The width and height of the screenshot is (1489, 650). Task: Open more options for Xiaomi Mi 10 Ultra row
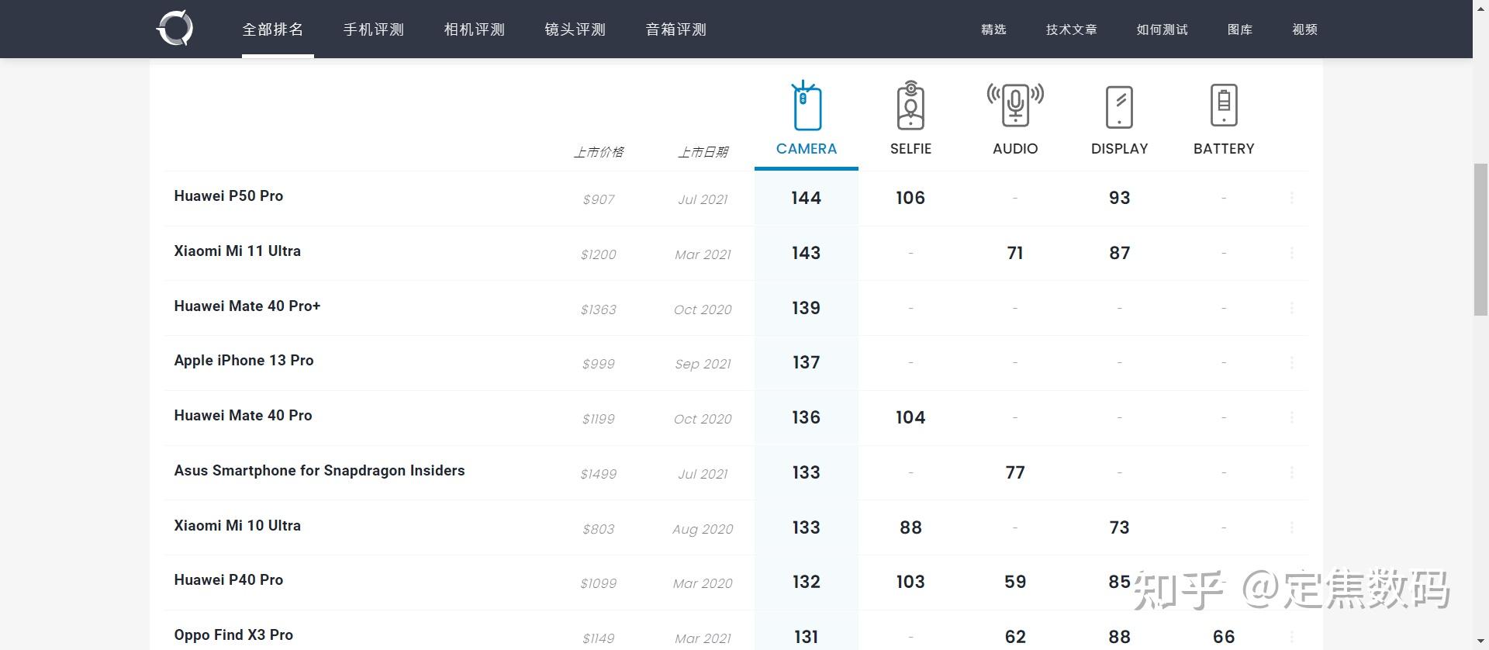[x=1291, y=527]
